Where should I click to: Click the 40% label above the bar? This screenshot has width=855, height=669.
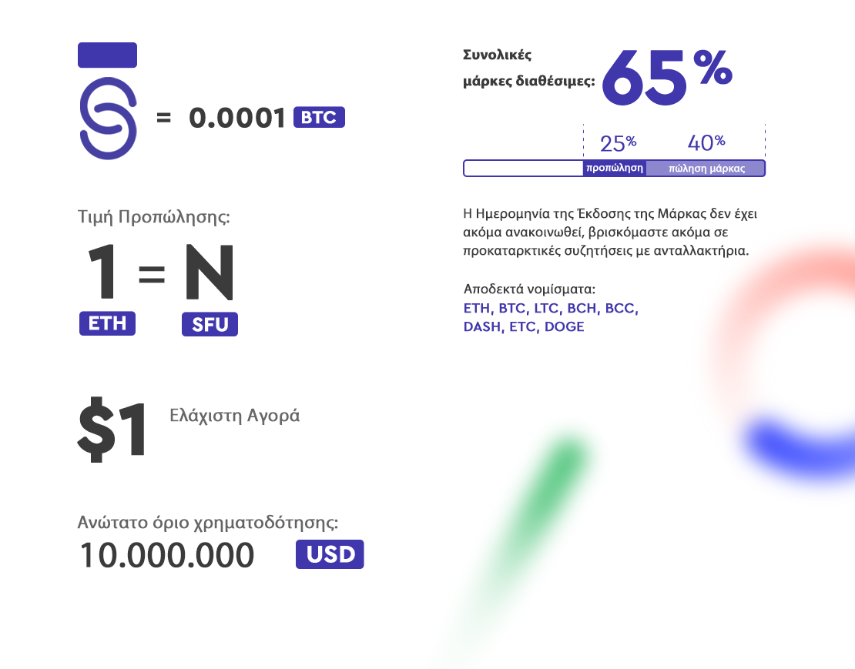[706, 142]
